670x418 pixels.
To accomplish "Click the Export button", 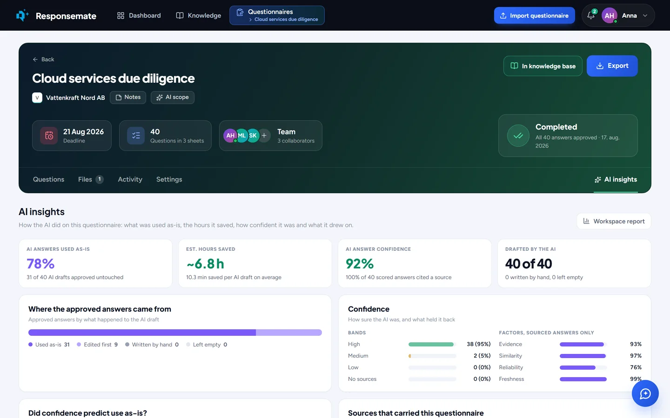I will [x=612, y=66].
